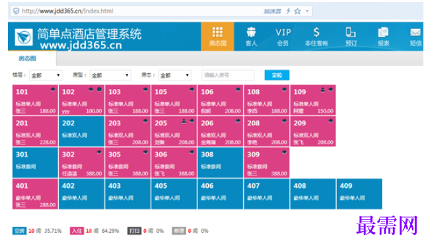430x246 pixels.
Task: Select vacant room 402 tile
Action: pyautogui.click(x=81, y=194)
